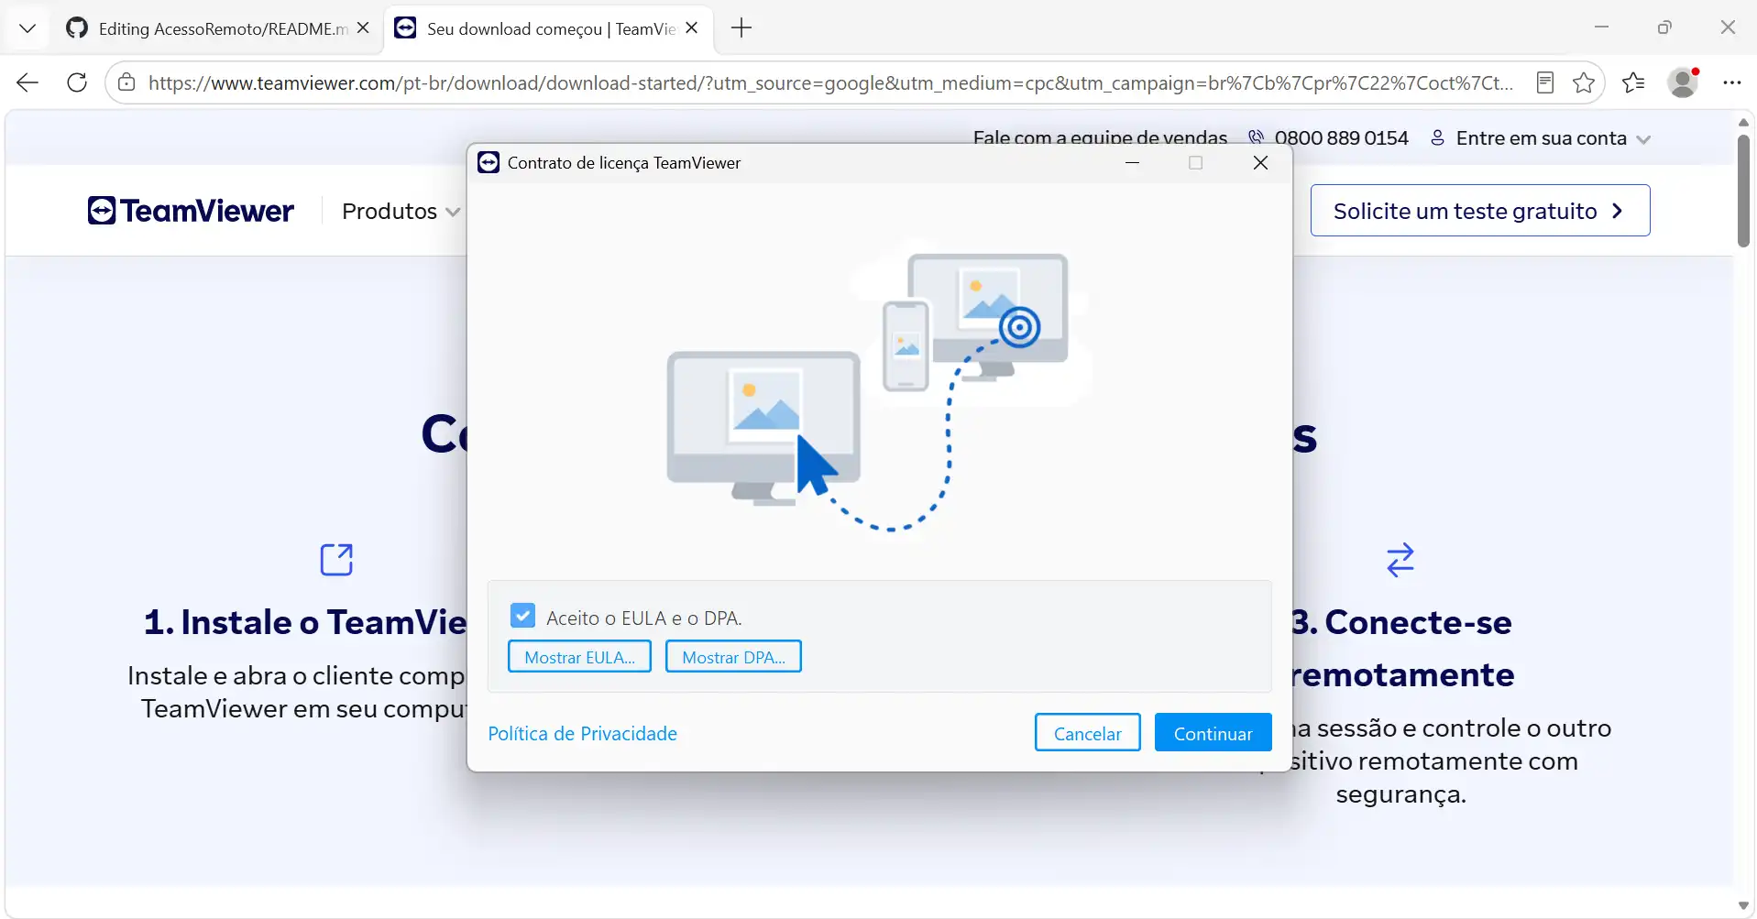
Task: Click the arrows icon above Conecte-se remotamente
Action: click(1400, 560)
